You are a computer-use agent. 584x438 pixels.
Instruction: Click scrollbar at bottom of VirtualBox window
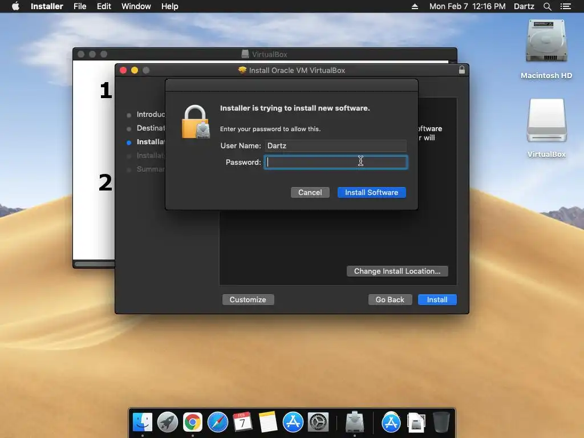click(95, 264)
